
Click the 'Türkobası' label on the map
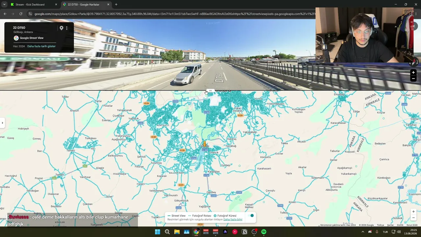[91, 138]
